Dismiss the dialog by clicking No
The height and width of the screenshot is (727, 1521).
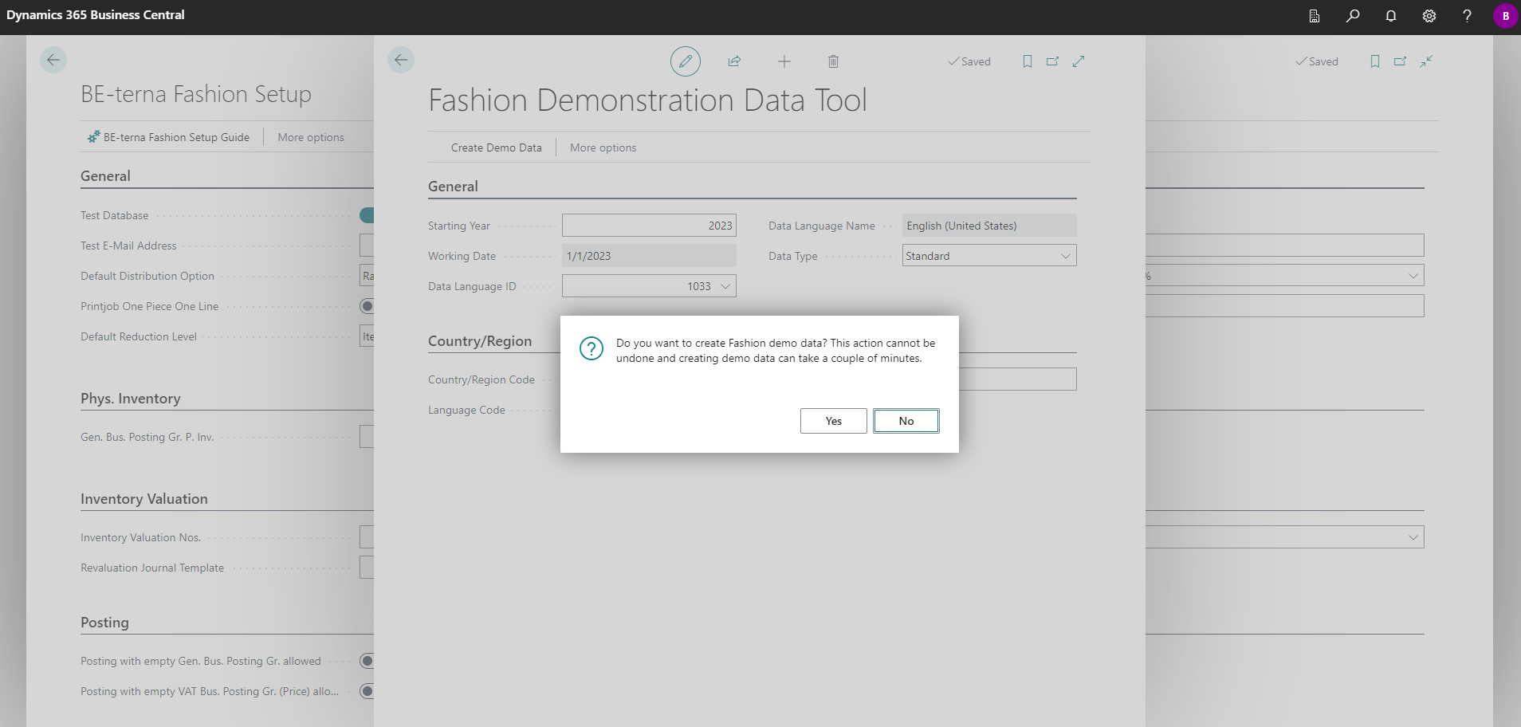click(906, 420)
